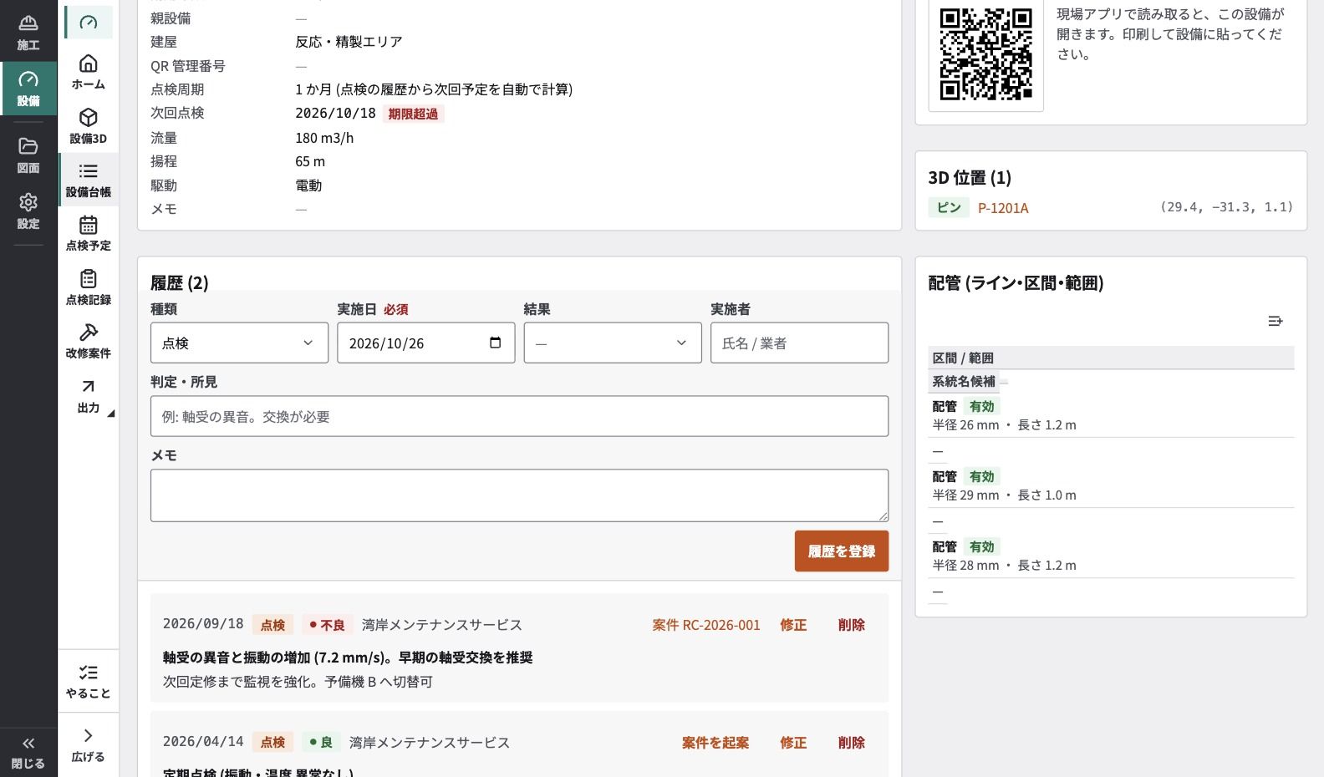1324x777 pixels.
Task: Open the 設備3D view
Action: 89,126
